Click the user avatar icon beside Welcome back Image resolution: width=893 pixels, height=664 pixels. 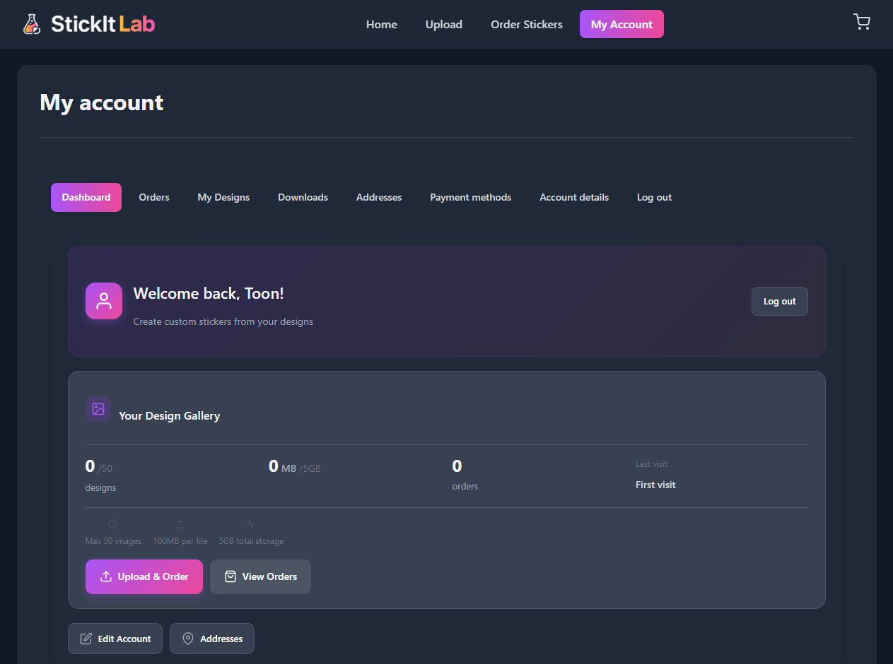coord(104,301)
